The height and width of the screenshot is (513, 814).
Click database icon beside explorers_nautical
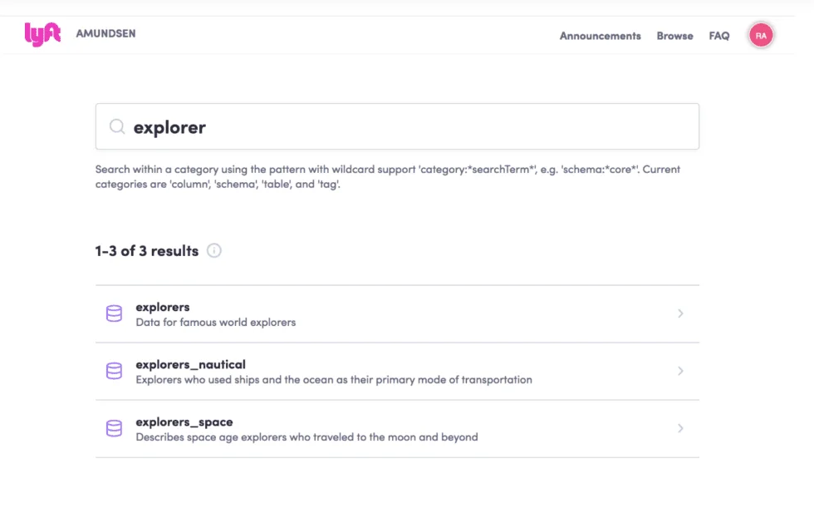pos(115,371)
